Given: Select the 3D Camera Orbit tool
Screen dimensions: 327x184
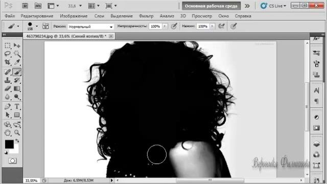Looking at the screenshot, I should coord(17,125).
